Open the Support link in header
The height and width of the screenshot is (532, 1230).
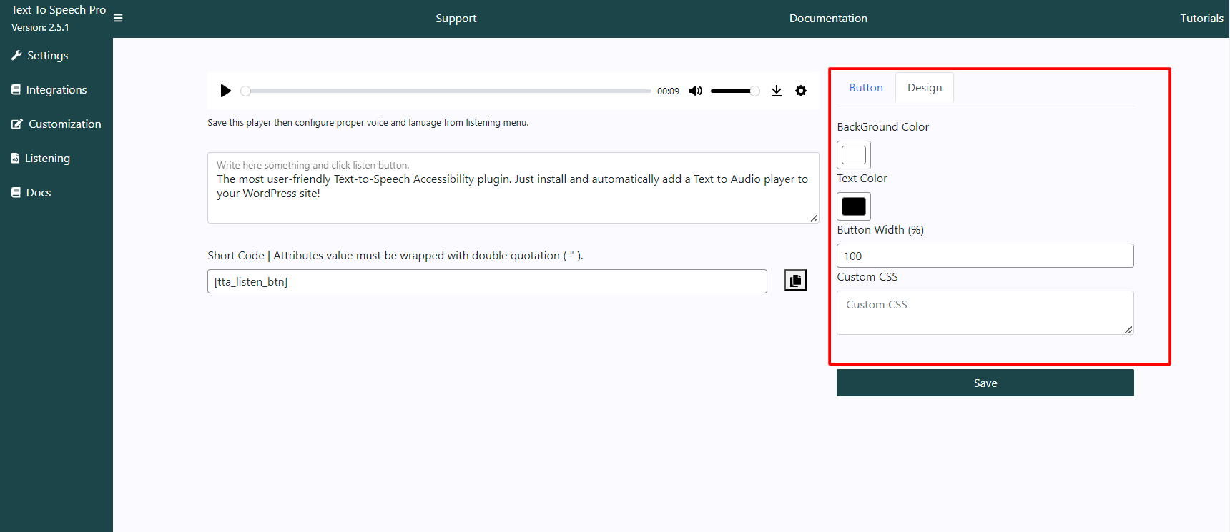click(x=456, y=19)
